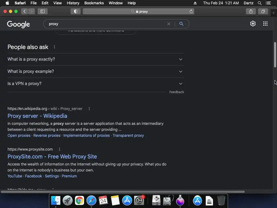277x208 pixels.
Task: Open the privacy report shield icon
Action: 76,11
